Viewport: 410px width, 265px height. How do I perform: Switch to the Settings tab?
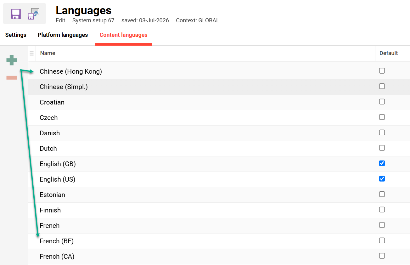(16, 35)
